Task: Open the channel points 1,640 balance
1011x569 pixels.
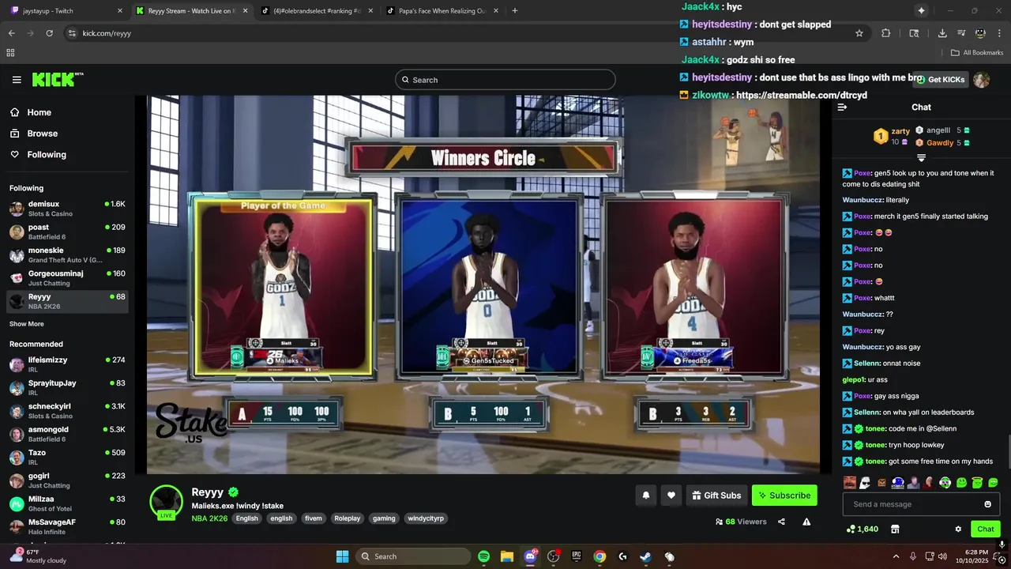Action: [x=862, y=529]
